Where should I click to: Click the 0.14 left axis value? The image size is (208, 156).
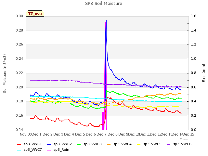[x=19, y=130]
